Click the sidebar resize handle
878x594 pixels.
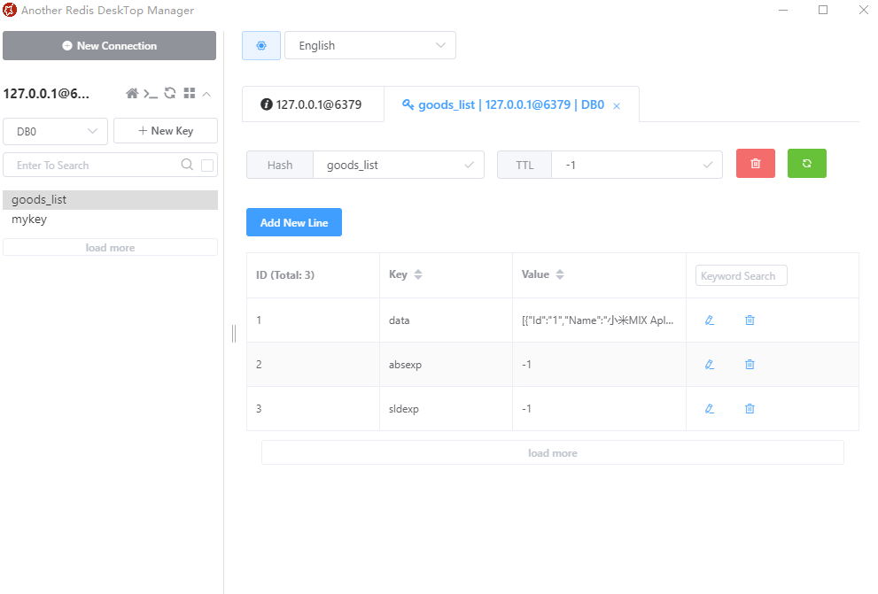[x=234, y=334]
